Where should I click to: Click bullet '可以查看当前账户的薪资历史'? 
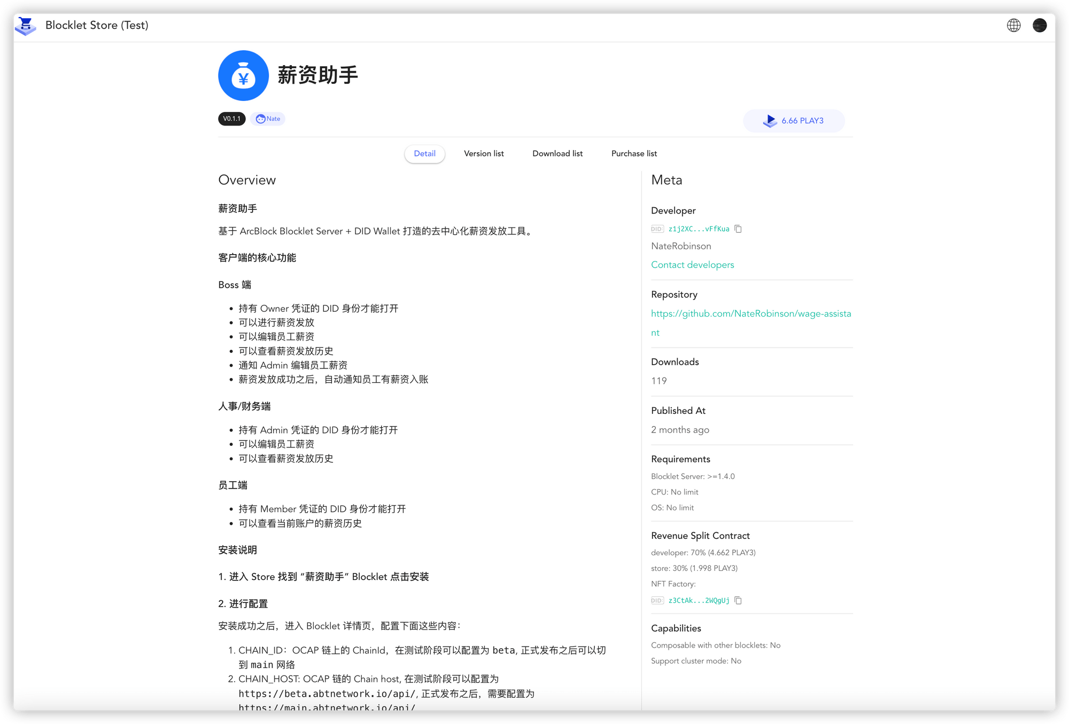(x=300, y=523)
